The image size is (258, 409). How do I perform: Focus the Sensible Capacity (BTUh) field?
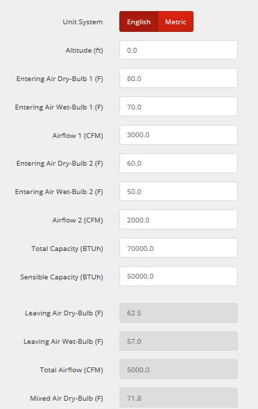click(x=178, y=276)
